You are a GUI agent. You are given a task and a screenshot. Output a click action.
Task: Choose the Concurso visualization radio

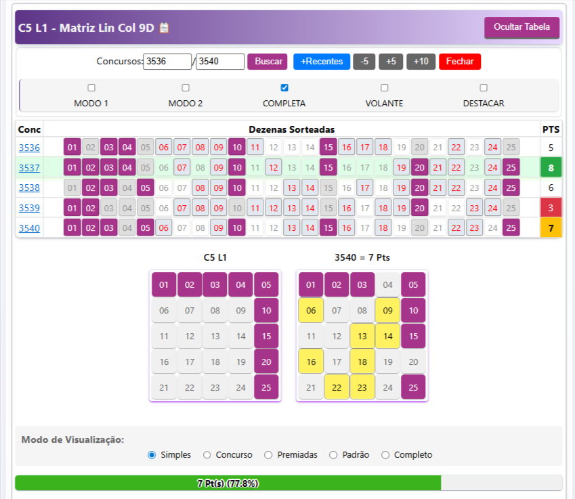[207, 455]
